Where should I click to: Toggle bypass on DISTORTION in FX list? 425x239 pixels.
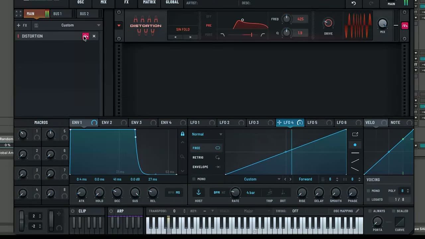[85, 36]
